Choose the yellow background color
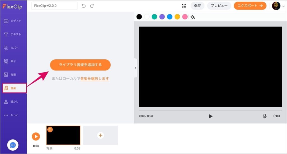The image size is (287, 154). coord(177,17)
